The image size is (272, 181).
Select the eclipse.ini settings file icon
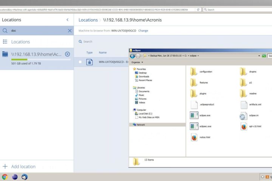[x=243, y=116]
